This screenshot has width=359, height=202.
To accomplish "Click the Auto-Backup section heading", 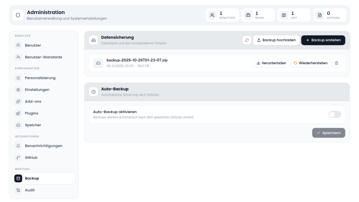I will pyautogui.click(x=115, y=89).
